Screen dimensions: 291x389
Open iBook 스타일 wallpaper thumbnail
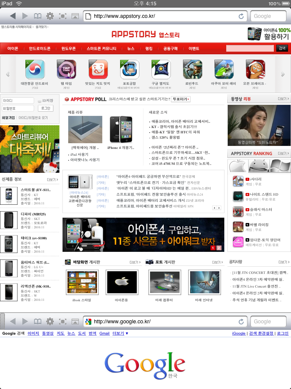click(82, 282)
